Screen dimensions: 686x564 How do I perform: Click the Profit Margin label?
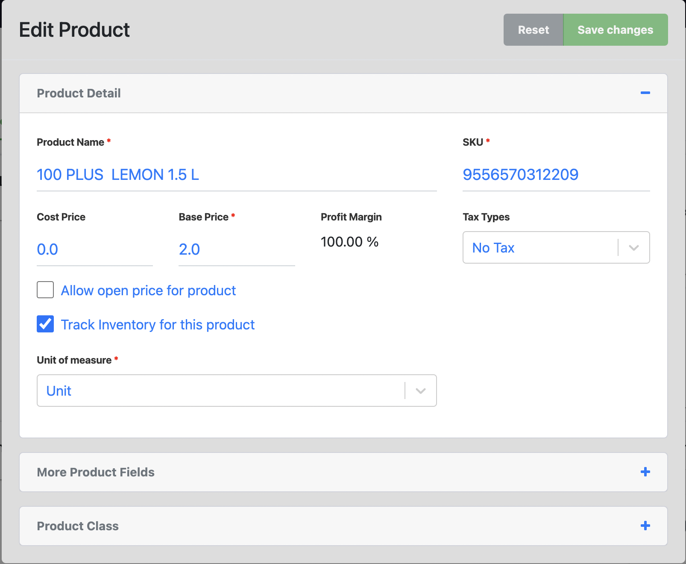[x=351, y=217]
